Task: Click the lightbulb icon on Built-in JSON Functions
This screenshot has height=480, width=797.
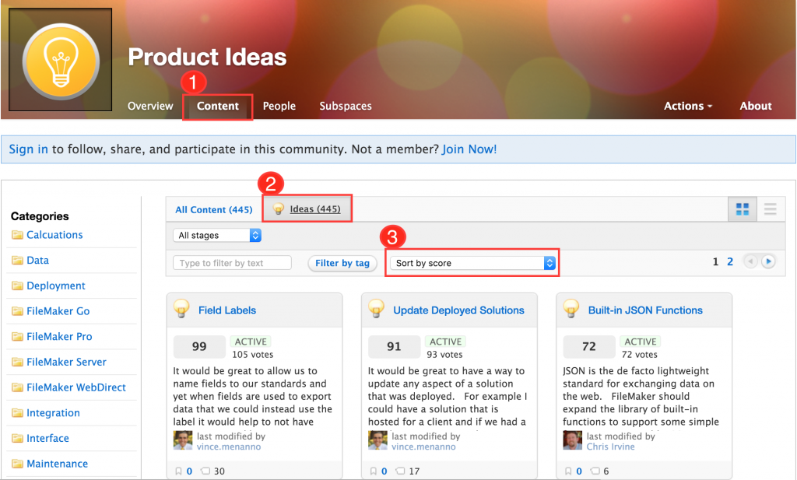Action: [x=572, y=310]
